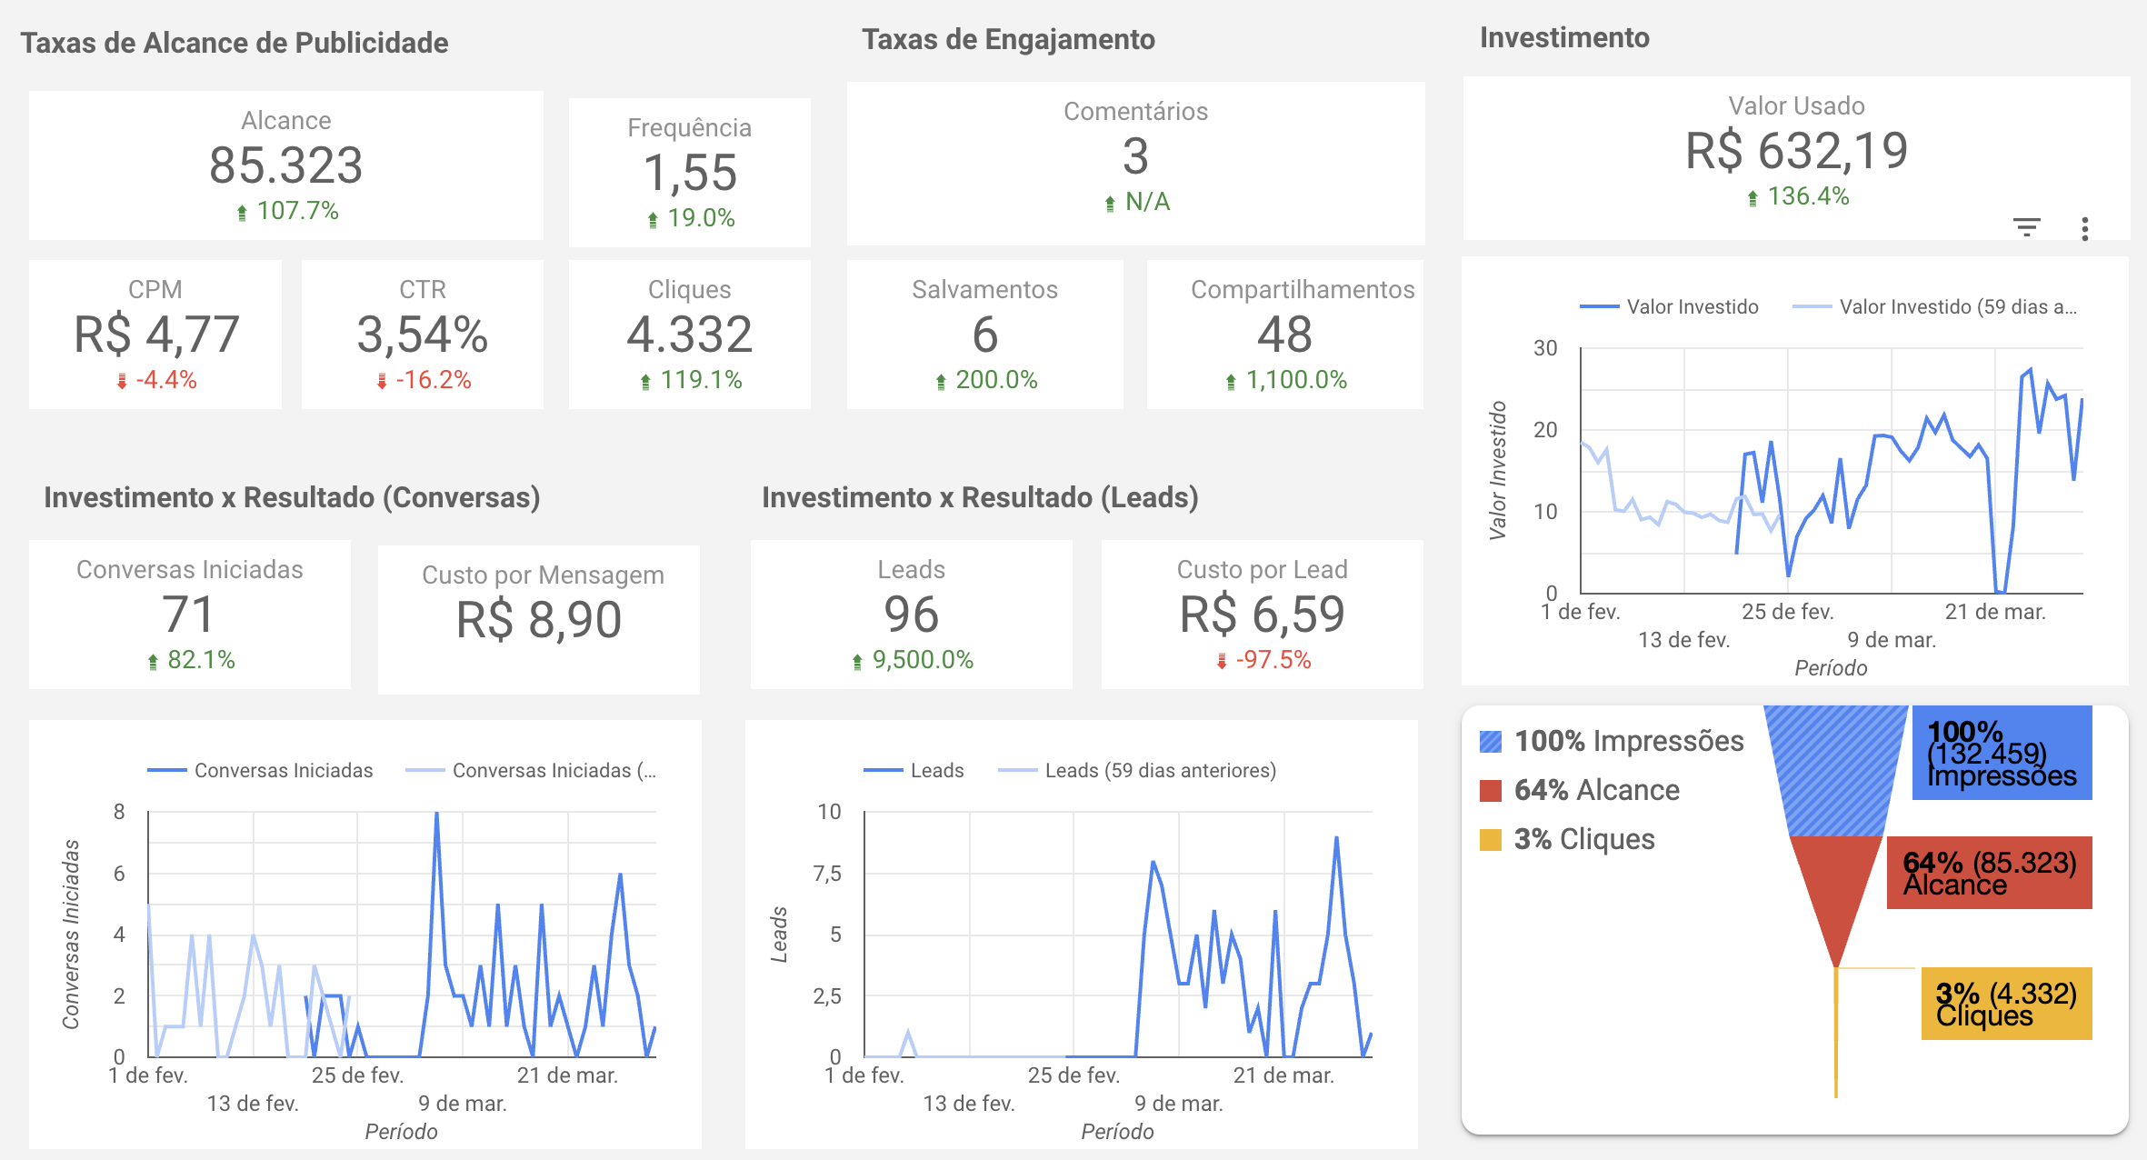Click the 119.1% change under Cliques
This screenshot has width=2147, height=1160.
tap(691, 380)
